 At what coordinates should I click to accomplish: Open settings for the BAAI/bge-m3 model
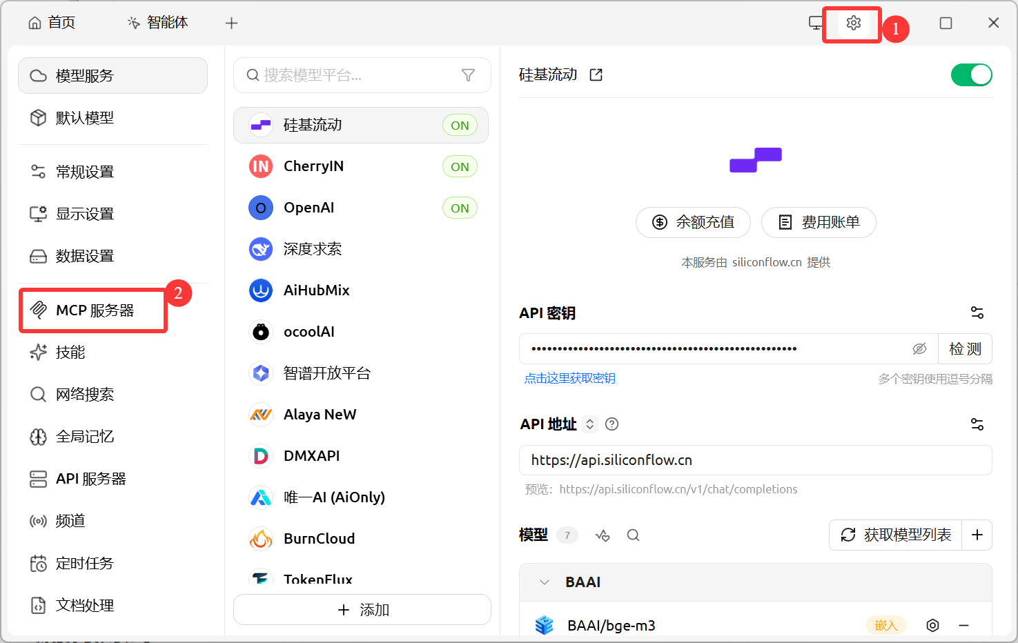pyautogui.click(x=932, y=625)
